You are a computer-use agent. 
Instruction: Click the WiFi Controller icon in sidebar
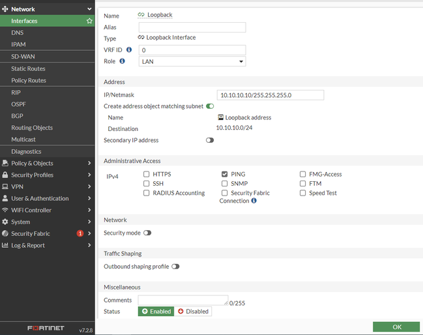[5, 210]
